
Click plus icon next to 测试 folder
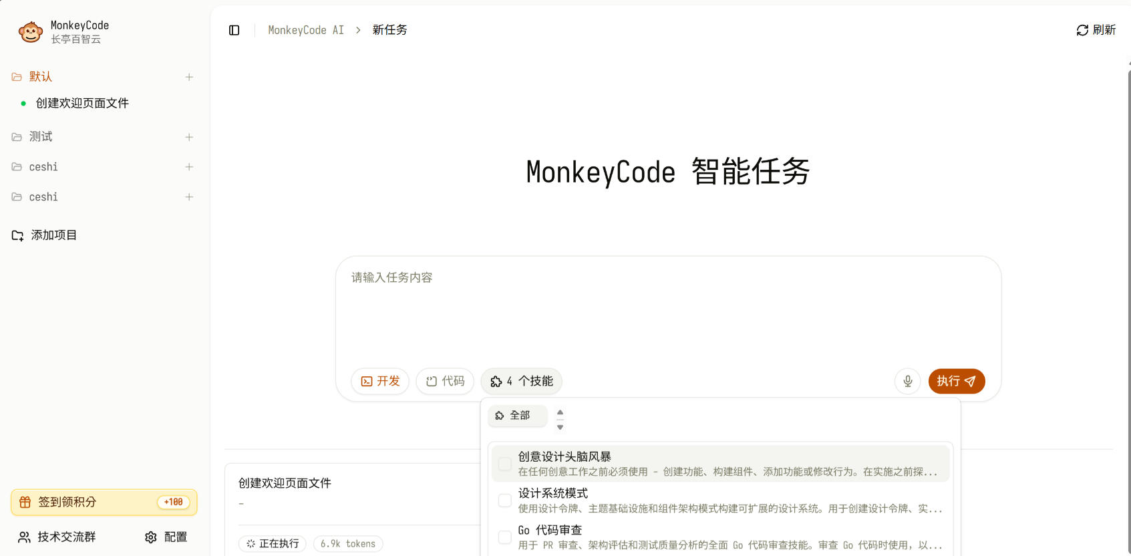tap(189, 137)
